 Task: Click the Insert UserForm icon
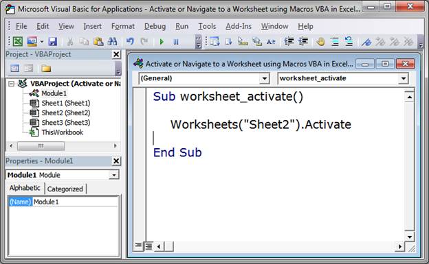[x=32, y=42]
